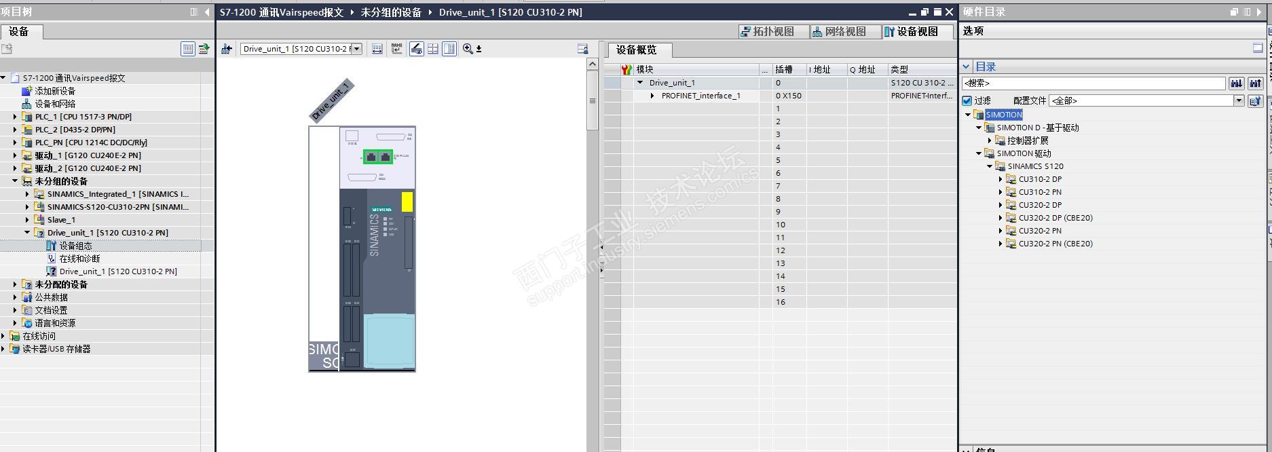Click the 模块 column header

point(696,69)
